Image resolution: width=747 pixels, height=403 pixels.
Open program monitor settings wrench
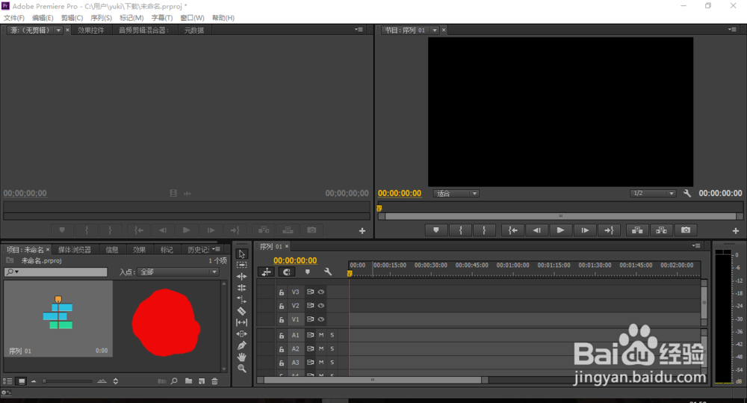coord(687,193)
